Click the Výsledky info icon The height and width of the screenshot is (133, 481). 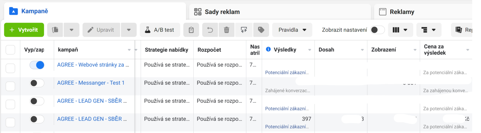268,49
